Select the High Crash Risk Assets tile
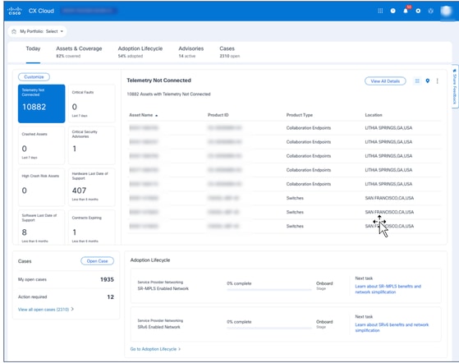 point(42,187)
